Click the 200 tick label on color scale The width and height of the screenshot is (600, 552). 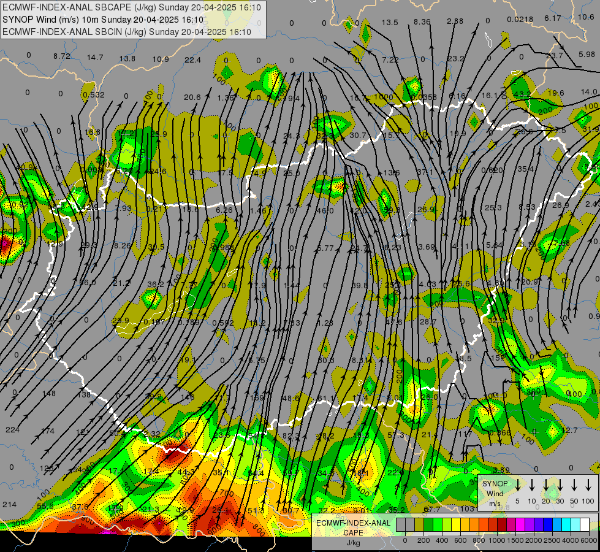pyautogui.click(x=423, y=540)
